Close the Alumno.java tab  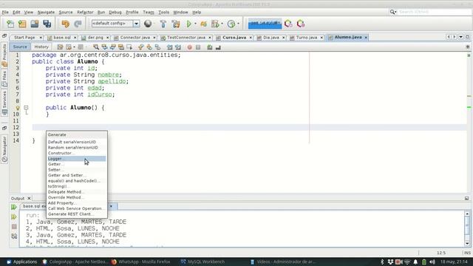pyautogui.click(x=366, y=38)
